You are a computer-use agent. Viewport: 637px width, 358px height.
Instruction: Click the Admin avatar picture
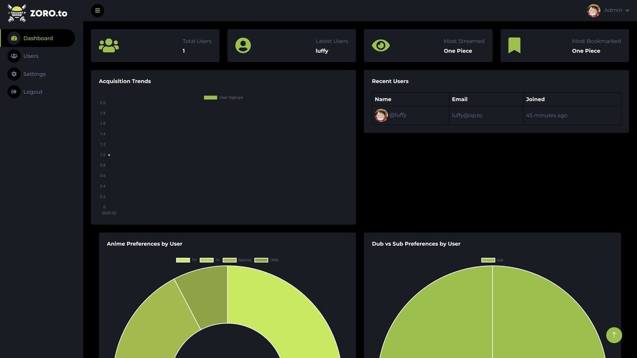[x=593, y=11]
